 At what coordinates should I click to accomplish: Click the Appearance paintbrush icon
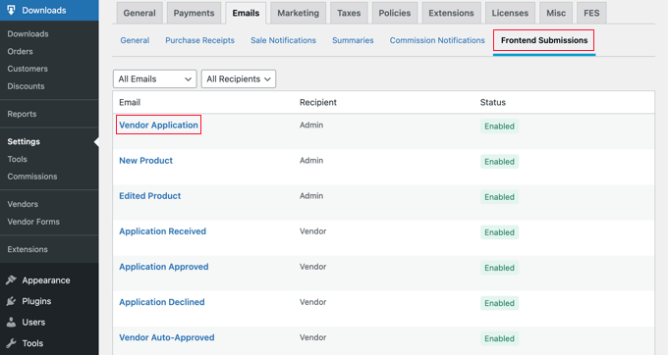point(11,279)
